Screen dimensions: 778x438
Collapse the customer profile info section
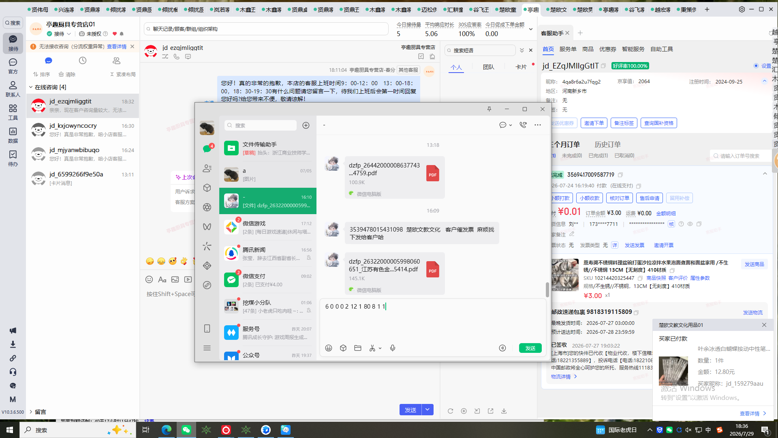click(x=765, y=81)
